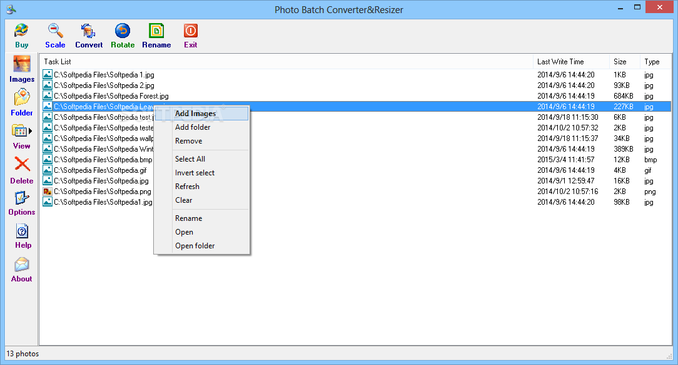Choose Invert select from context menu

[201, 173]
